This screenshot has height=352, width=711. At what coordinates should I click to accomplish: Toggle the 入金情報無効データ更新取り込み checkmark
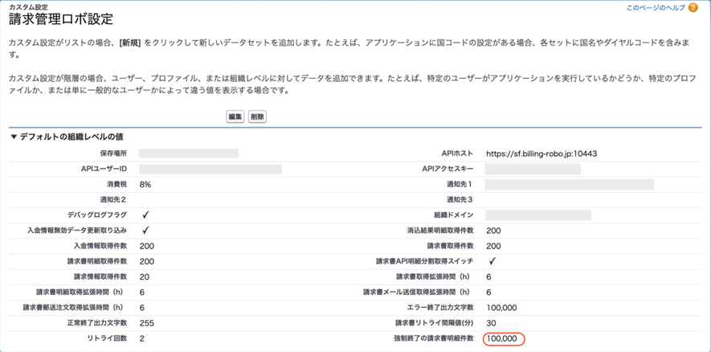click(145, 231)
